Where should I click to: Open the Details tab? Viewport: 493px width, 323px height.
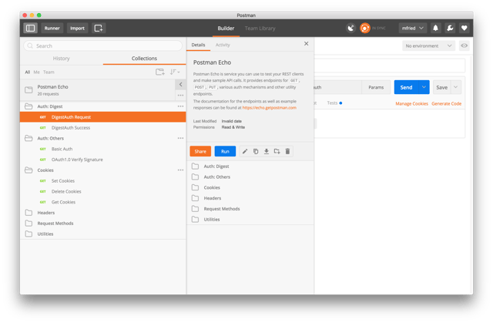(x=198, y=45)
